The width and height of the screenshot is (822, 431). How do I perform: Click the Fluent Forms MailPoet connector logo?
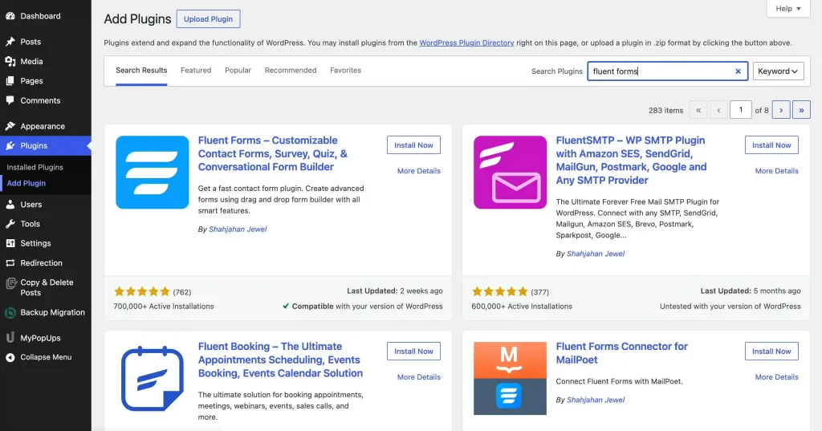click(x=510, y=379)
